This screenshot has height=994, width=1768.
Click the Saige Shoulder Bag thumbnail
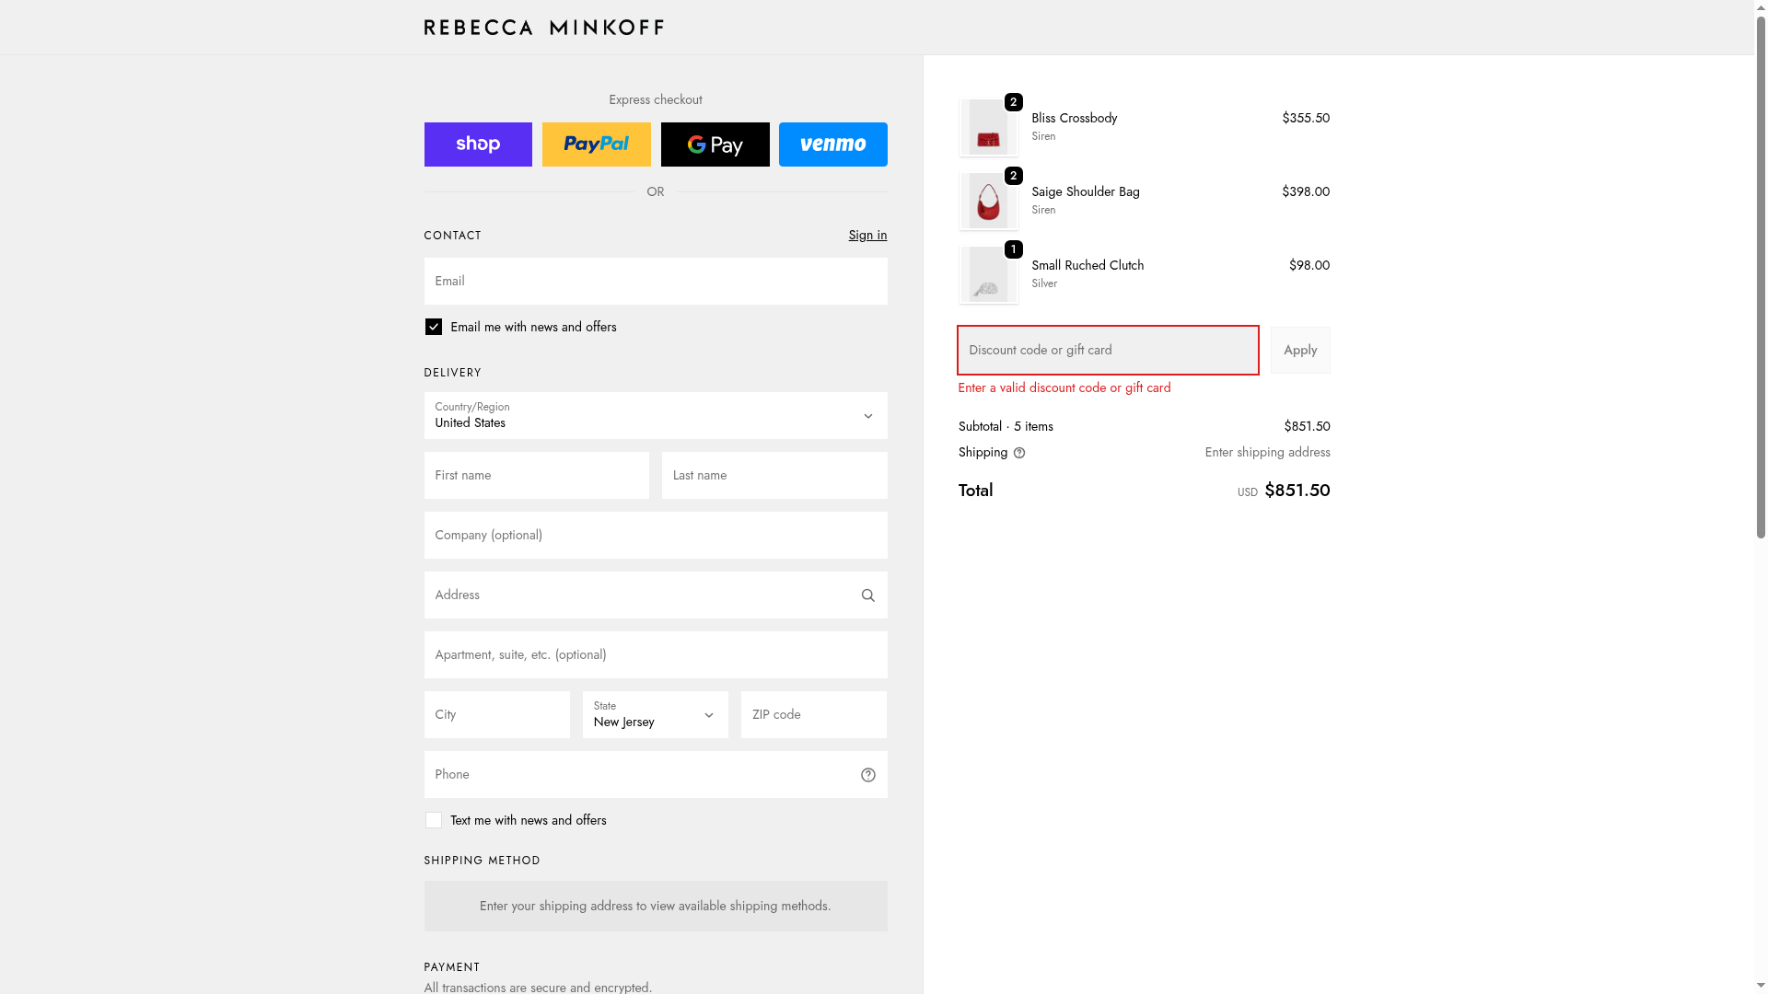[988, 202]
